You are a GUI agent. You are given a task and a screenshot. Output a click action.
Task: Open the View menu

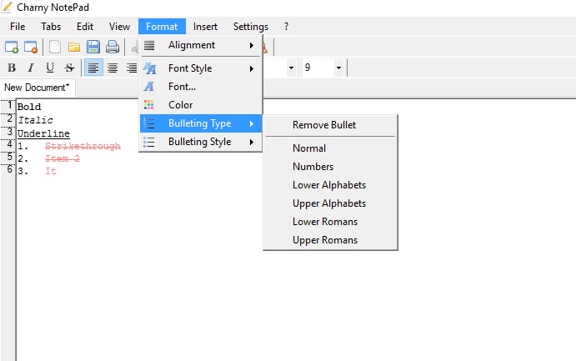click(119, 27)
